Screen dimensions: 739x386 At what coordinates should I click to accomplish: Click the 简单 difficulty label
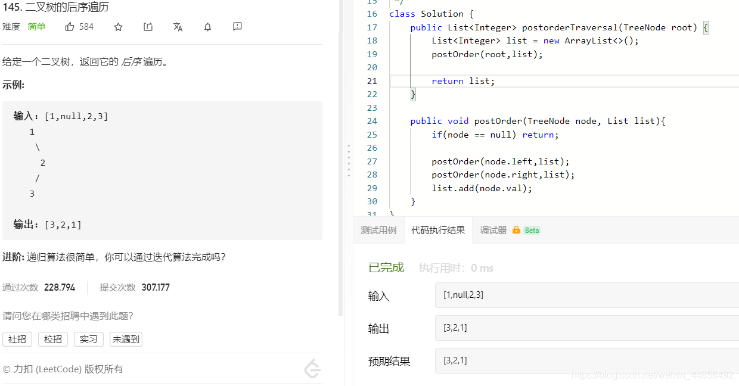pyautogui.click(x=36, y=27)
